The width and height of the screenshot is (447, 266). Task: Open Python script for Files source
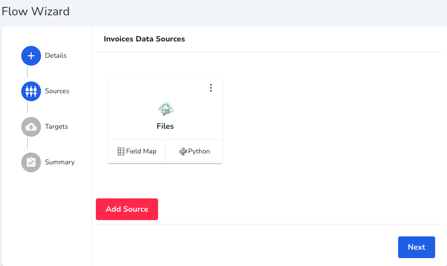(x=194, y=151)
